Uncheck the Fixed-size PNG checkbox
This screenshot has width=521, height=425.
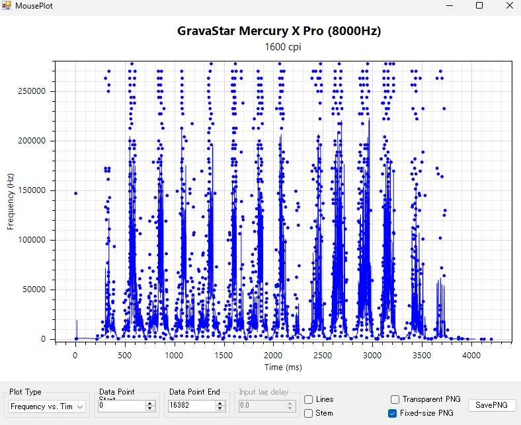(x=392, y=413)
